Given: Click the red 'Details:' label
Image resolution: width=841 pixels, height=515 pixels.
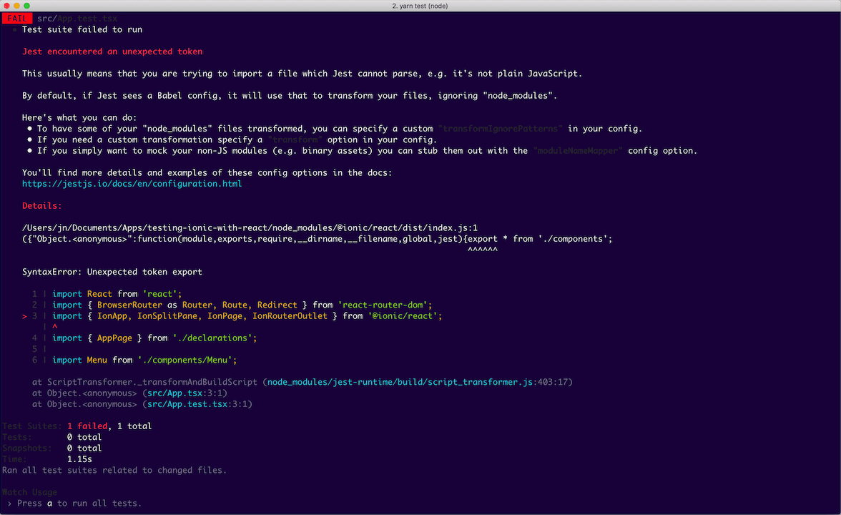Looking at the screenshot, I should coord(41,205).
